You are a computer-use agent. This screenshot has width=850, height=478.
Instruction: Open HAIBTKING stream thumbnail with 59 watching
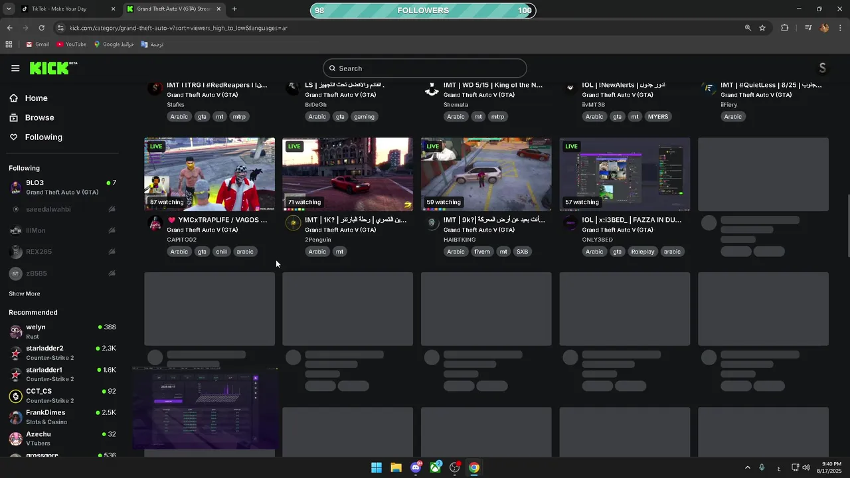(x=486, y=174)
